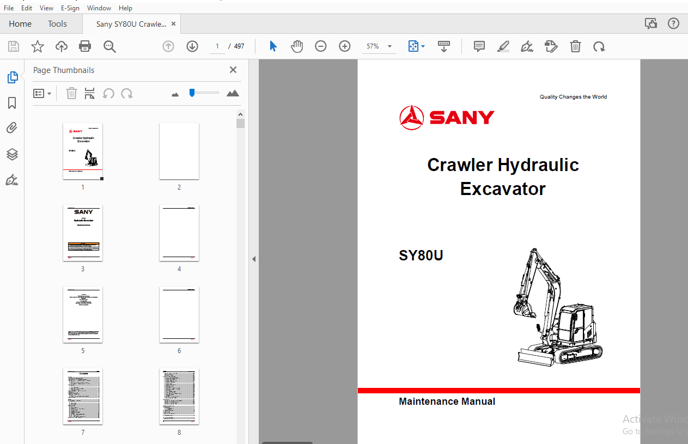Image resolution: width=688 pixels, height=444 pixels.
Task: Click the 'SY80U' model text on page
Action: (x=421, y=255)
